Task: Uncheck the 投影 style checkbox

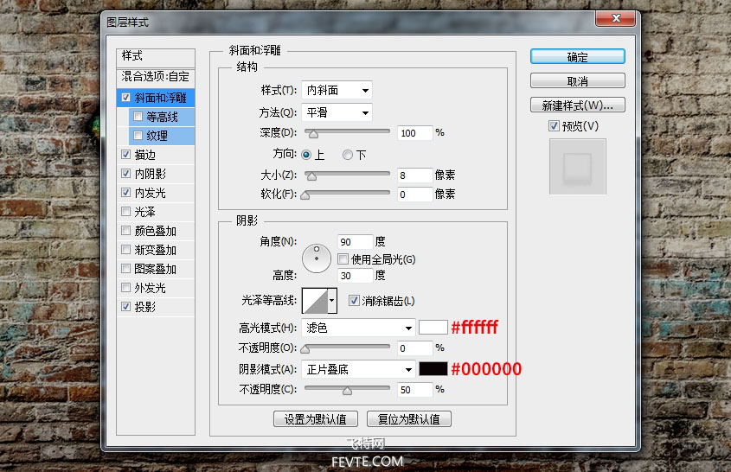Action: [125, 307]
